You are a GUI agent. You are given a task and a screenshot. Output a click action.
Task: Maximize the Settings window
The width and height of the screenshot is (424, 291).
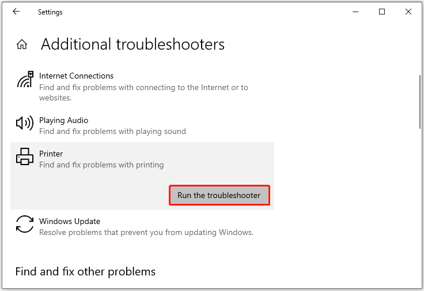(382, 12)
